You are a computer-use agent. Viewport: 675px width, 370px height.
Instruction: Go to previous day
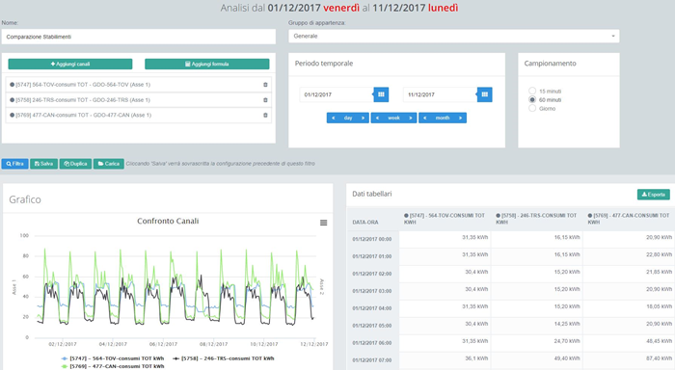pos(334,118)
